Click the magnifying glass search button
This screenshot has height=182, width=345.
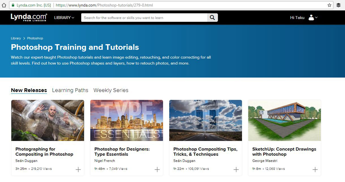pos(212,18)
